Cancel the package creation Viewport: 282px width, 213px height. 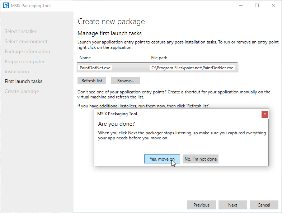[264, 205]
